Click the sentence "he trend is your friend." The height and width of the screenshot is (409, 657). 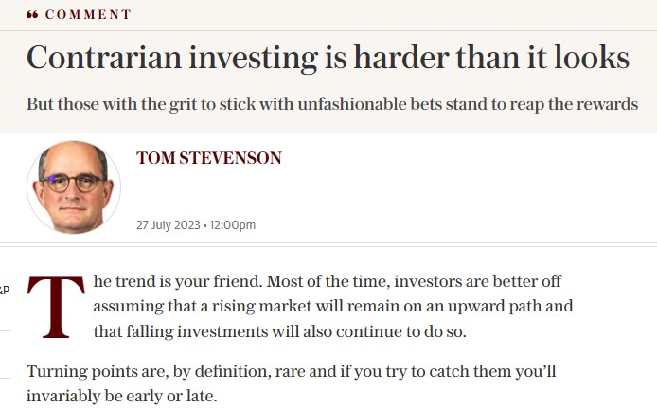[178, 281]
